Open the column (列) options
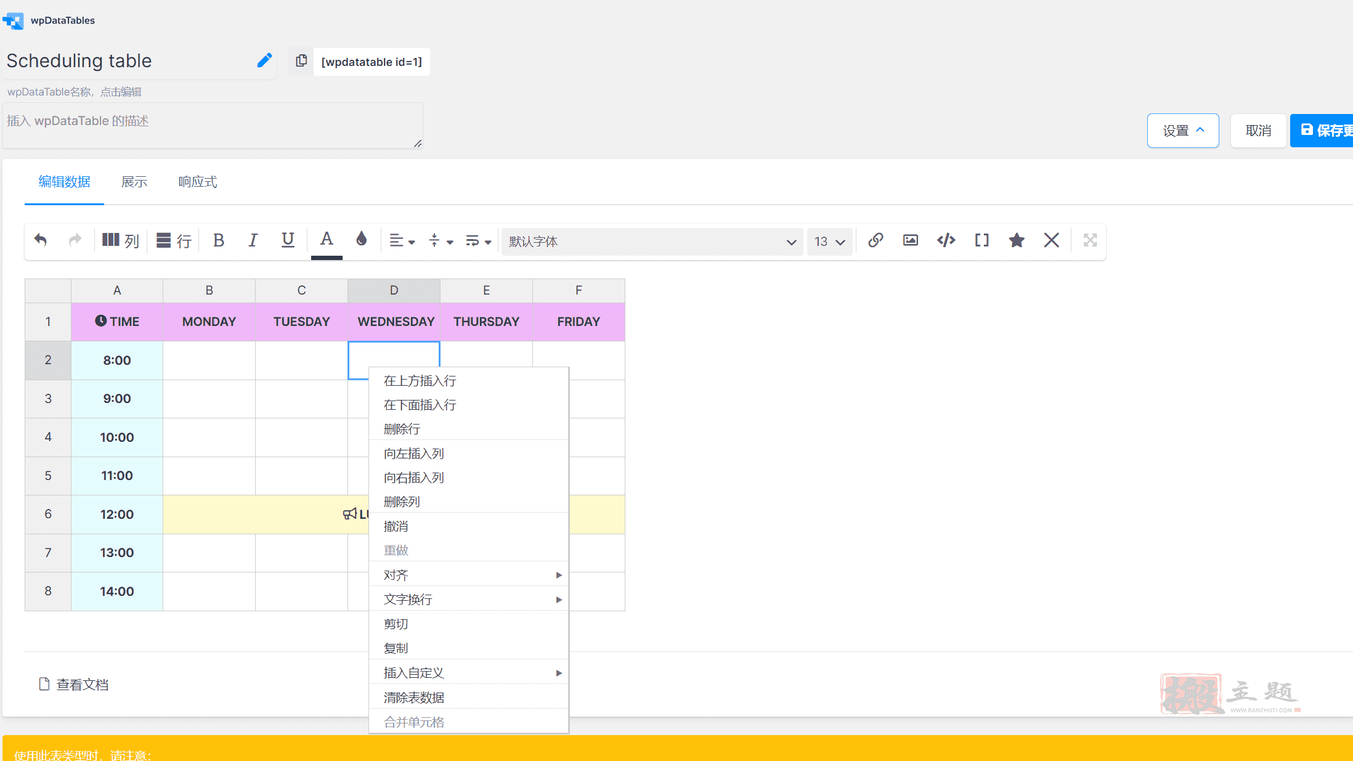Image resolution: width=1353 pixels, height=761 pixels. tap(121, 240)
